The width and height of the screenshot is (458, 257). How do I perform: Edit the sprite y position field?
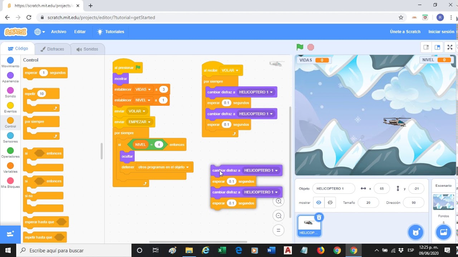[416, 188]
